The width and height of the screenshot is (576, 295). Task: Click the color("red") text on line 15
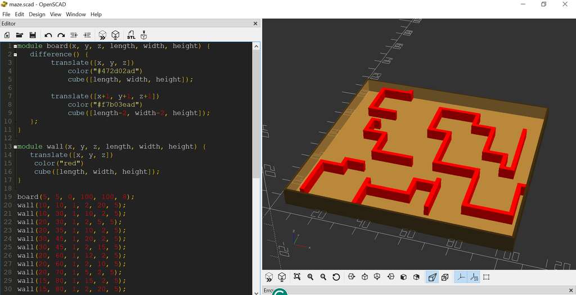click(58, 164)
